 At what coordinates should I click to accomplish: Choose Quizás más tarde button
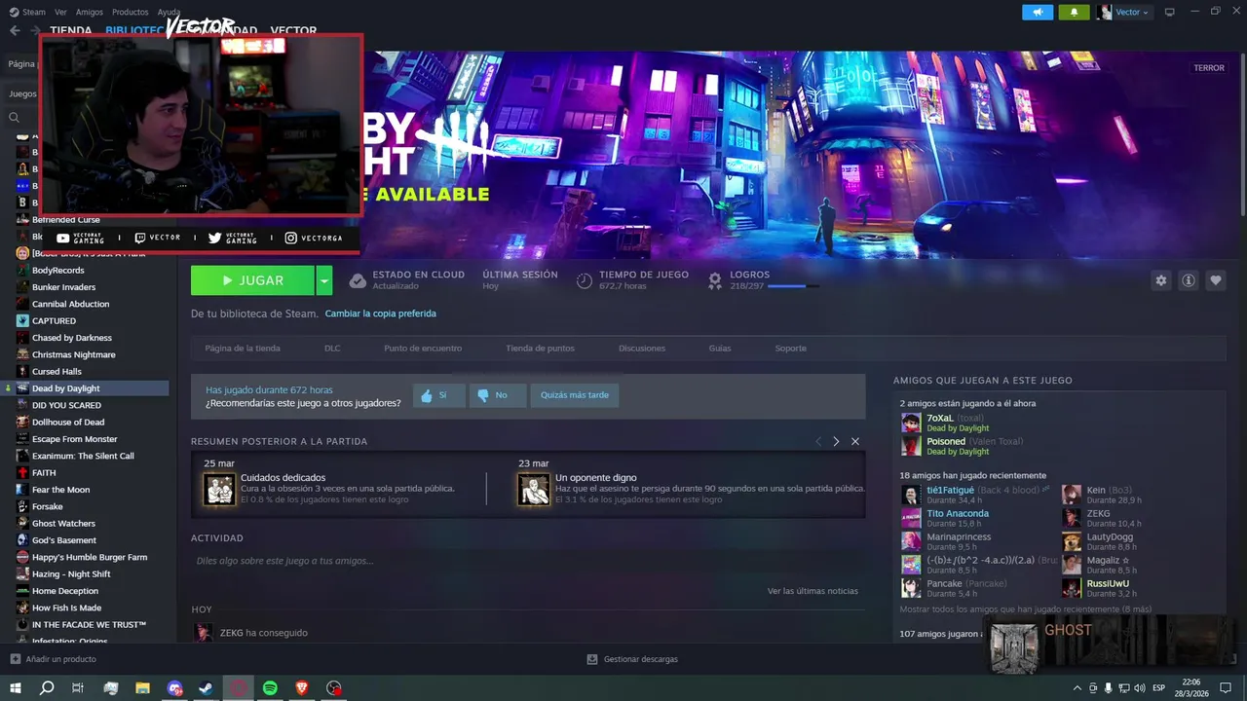(575, 395)
